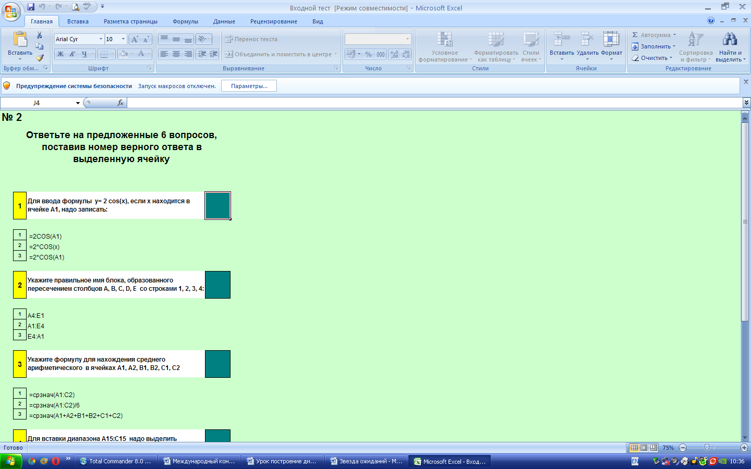Click the Increase Font Size icon

135,39
